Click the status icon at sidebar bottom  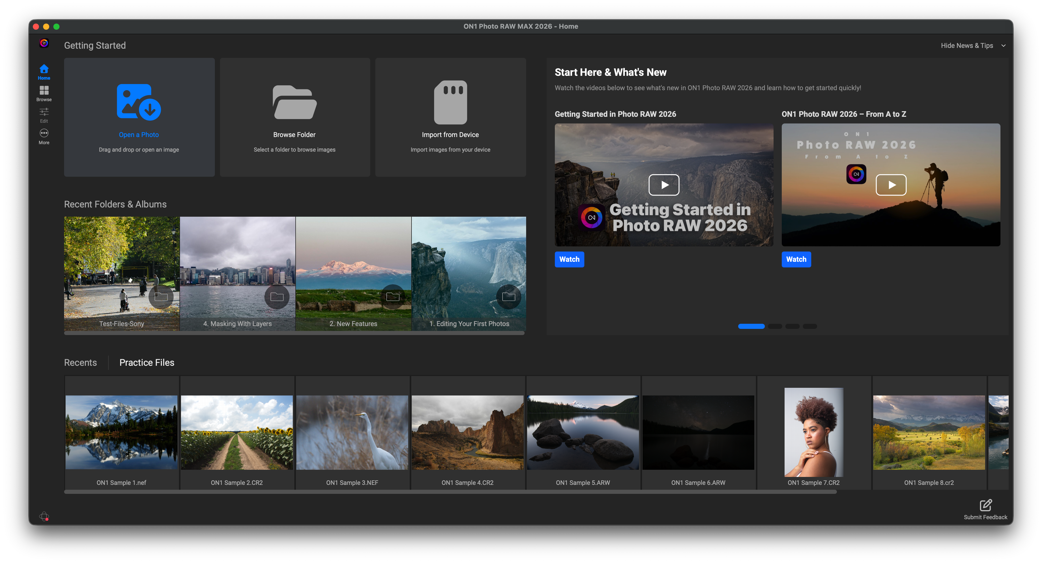point(44,516)
